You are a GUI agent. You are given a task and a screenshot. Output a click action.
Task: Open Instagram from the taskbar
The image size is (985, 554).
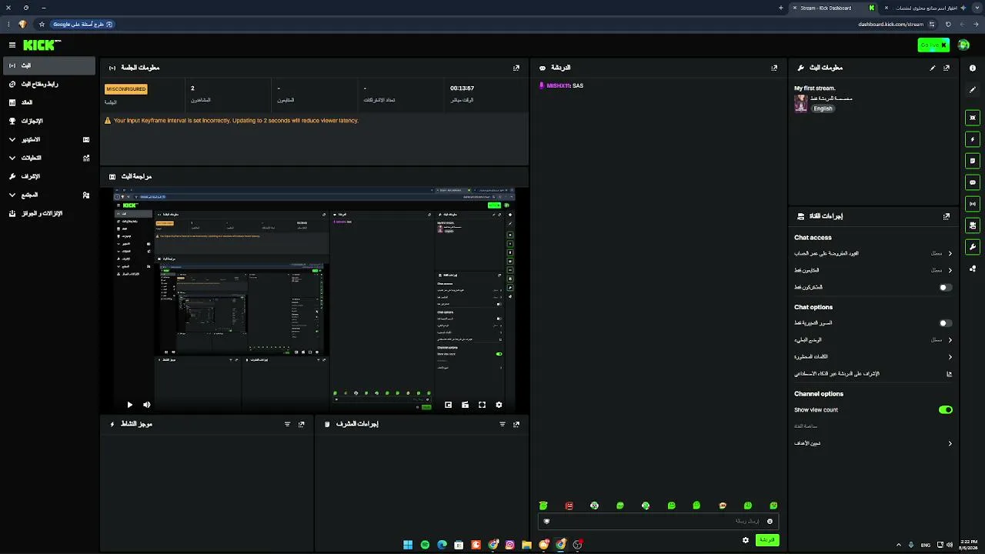point(509,545)
